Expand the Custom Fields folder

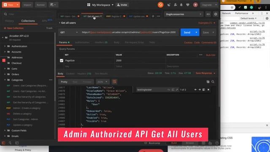click(5, 130)
